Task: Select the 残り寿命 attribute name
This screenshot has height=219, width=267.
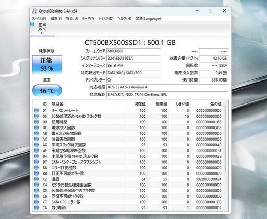Action: click(58, 208)
